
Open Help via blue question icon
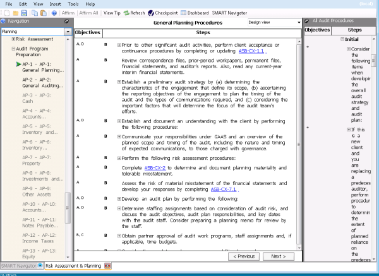point(54,12)
